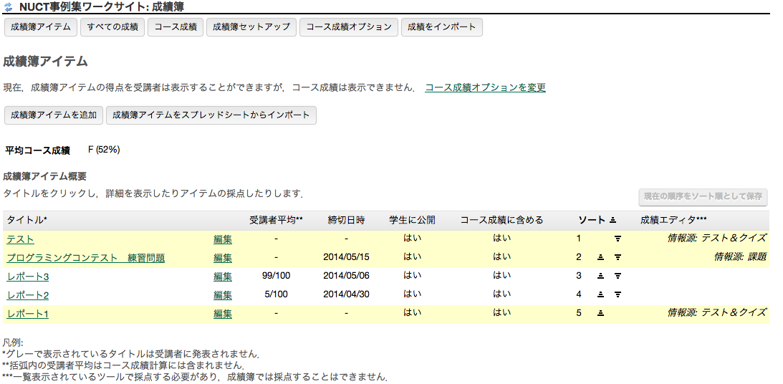This screenshot has height=384, width=783.
Task: Click 編集 link for レポート2
Action: 223,295
